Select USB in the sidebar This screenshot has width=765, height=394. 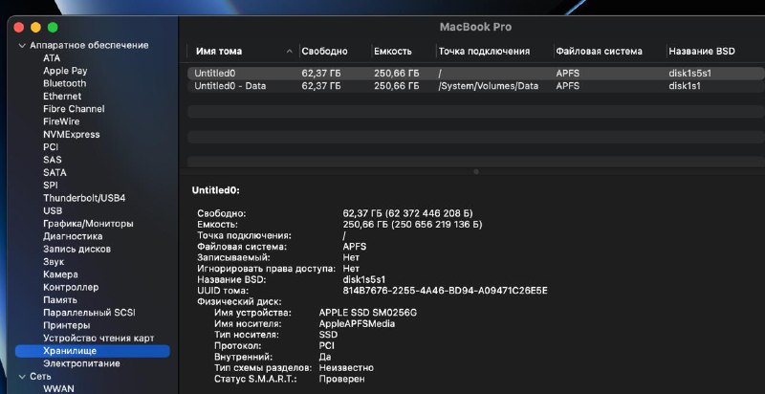(x=53, y=210)
